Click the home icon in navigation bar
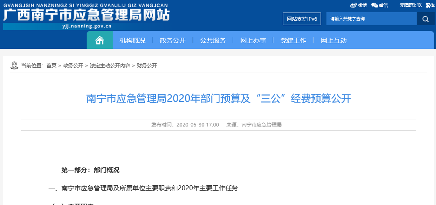436x205 pixels. pos(100,40)
